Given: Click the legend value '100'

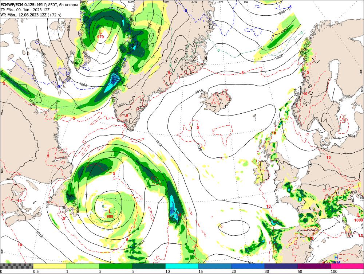Looking at the screenshot, I should [334, 271].
